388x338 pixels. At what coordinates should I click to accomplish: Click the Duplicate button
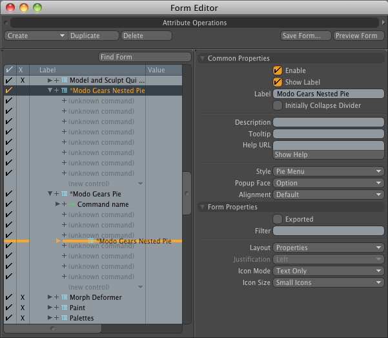pos(94,36)
